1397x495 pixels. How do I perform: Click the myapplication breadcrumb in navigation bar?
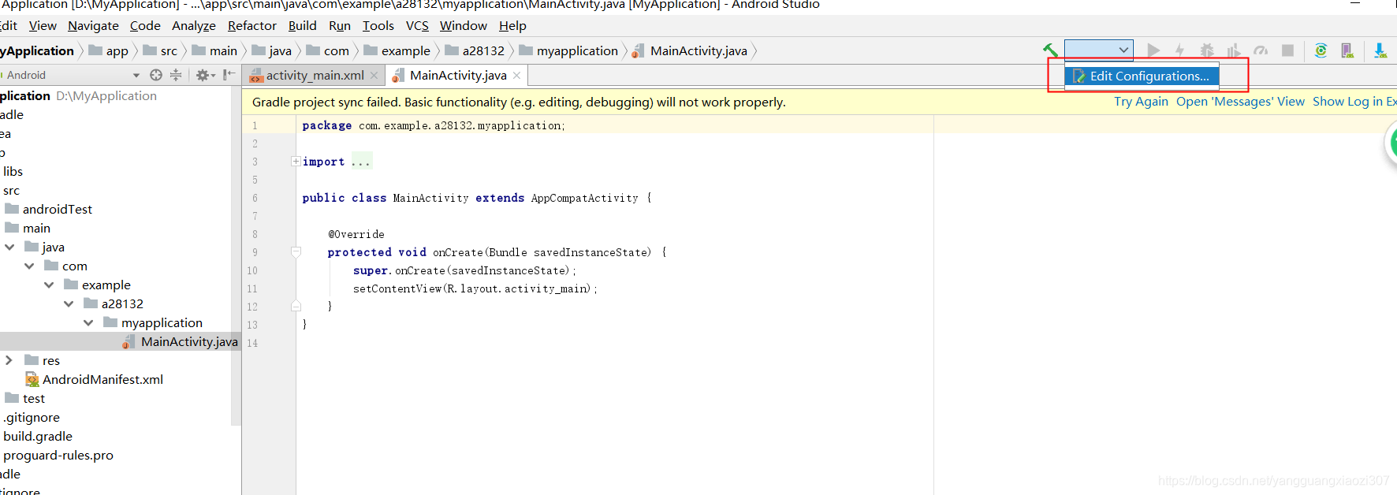(x=568, y=51)
